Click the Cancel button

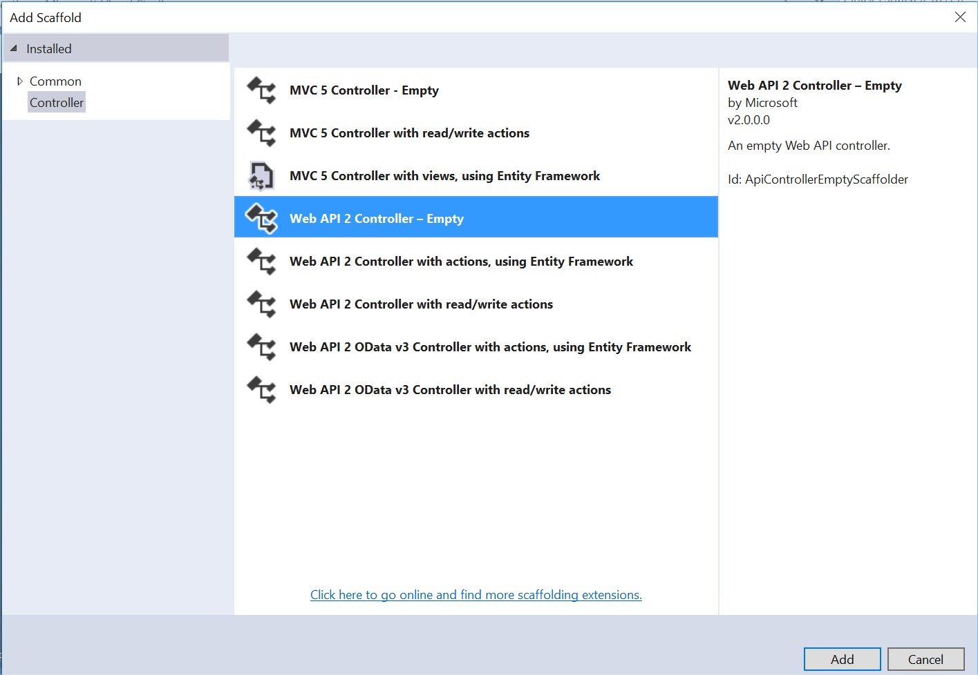[x=926, y=659]
